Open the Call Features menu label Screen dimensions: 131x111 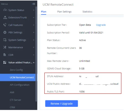pos(16,25)
